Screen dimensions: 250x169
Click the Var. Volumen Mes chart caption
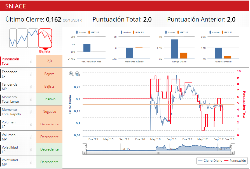(x=91, y=62)
